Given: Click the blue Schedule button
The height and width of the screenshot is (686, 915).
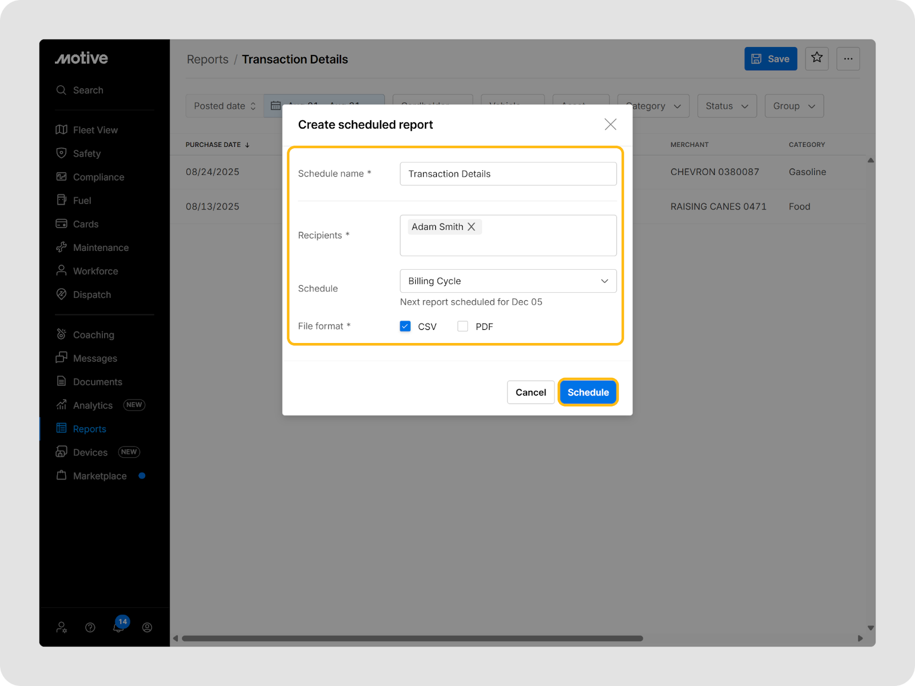Looking at the screenshot, I should 588,392.
